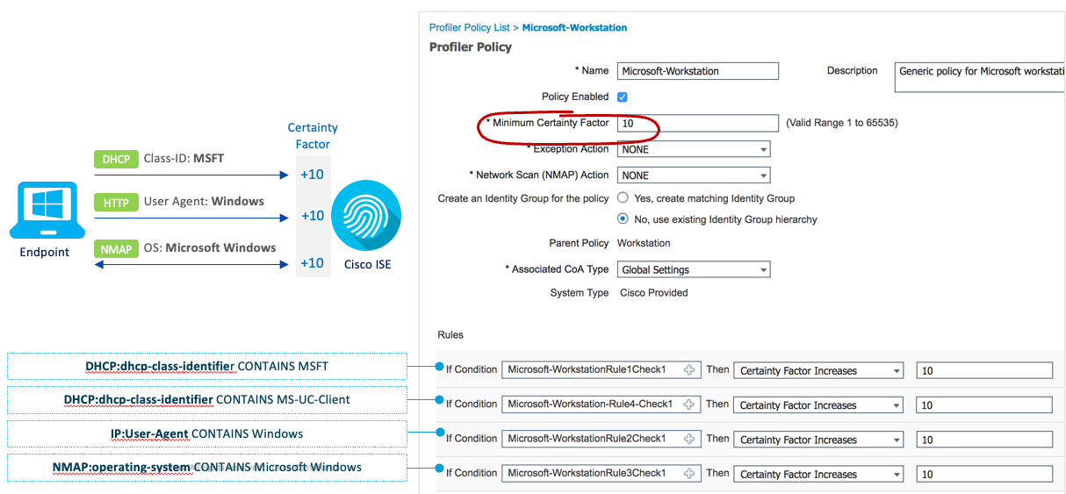
Task: Click the plus icon on Microsoft-WorkstationRule1Check1
Action: [x=689, y=370]
